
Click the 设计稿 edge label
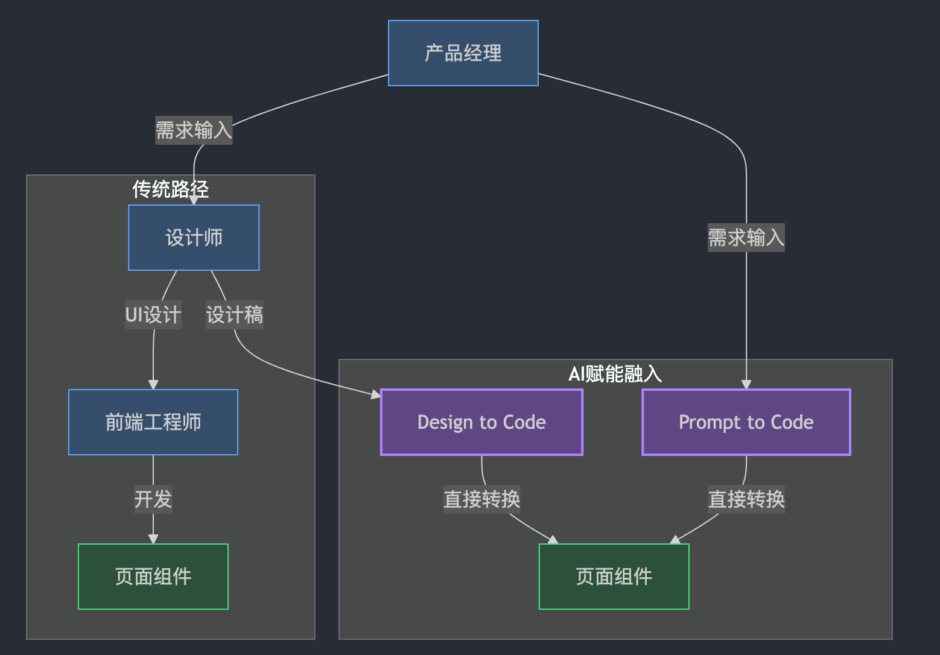tap(234, 315)
